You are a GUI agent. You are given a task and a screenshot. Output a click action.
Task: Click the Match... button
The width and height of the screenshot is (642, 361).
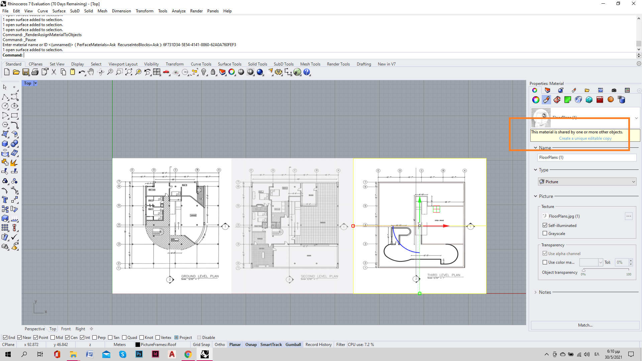[585, 325]
